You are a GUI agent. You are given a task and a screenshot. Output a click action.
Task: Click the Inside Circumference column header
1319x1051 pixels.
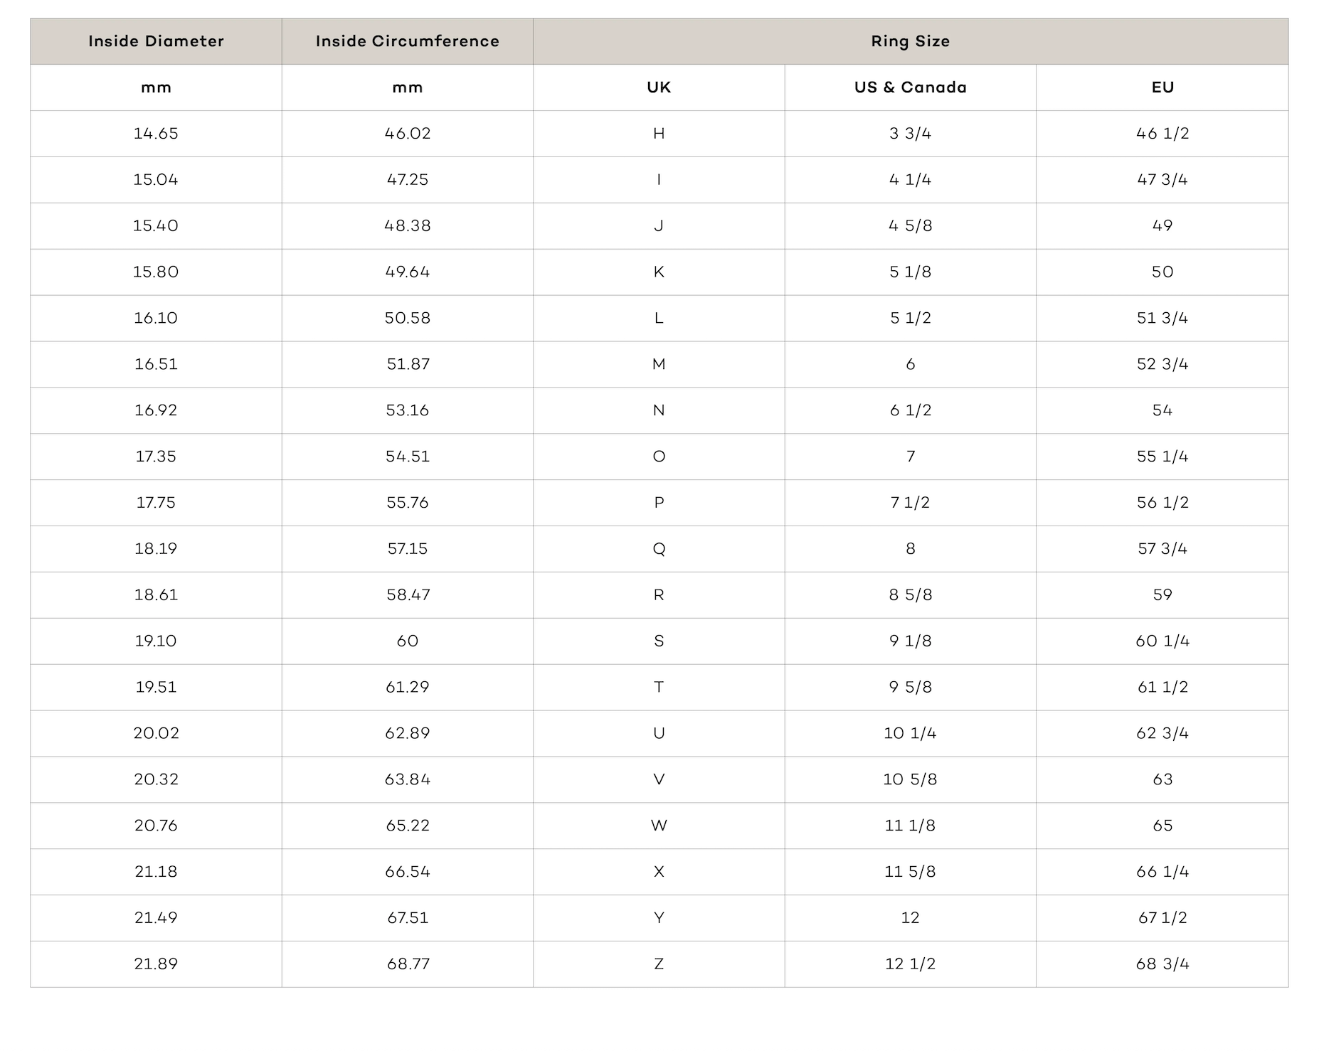[407, 41]
